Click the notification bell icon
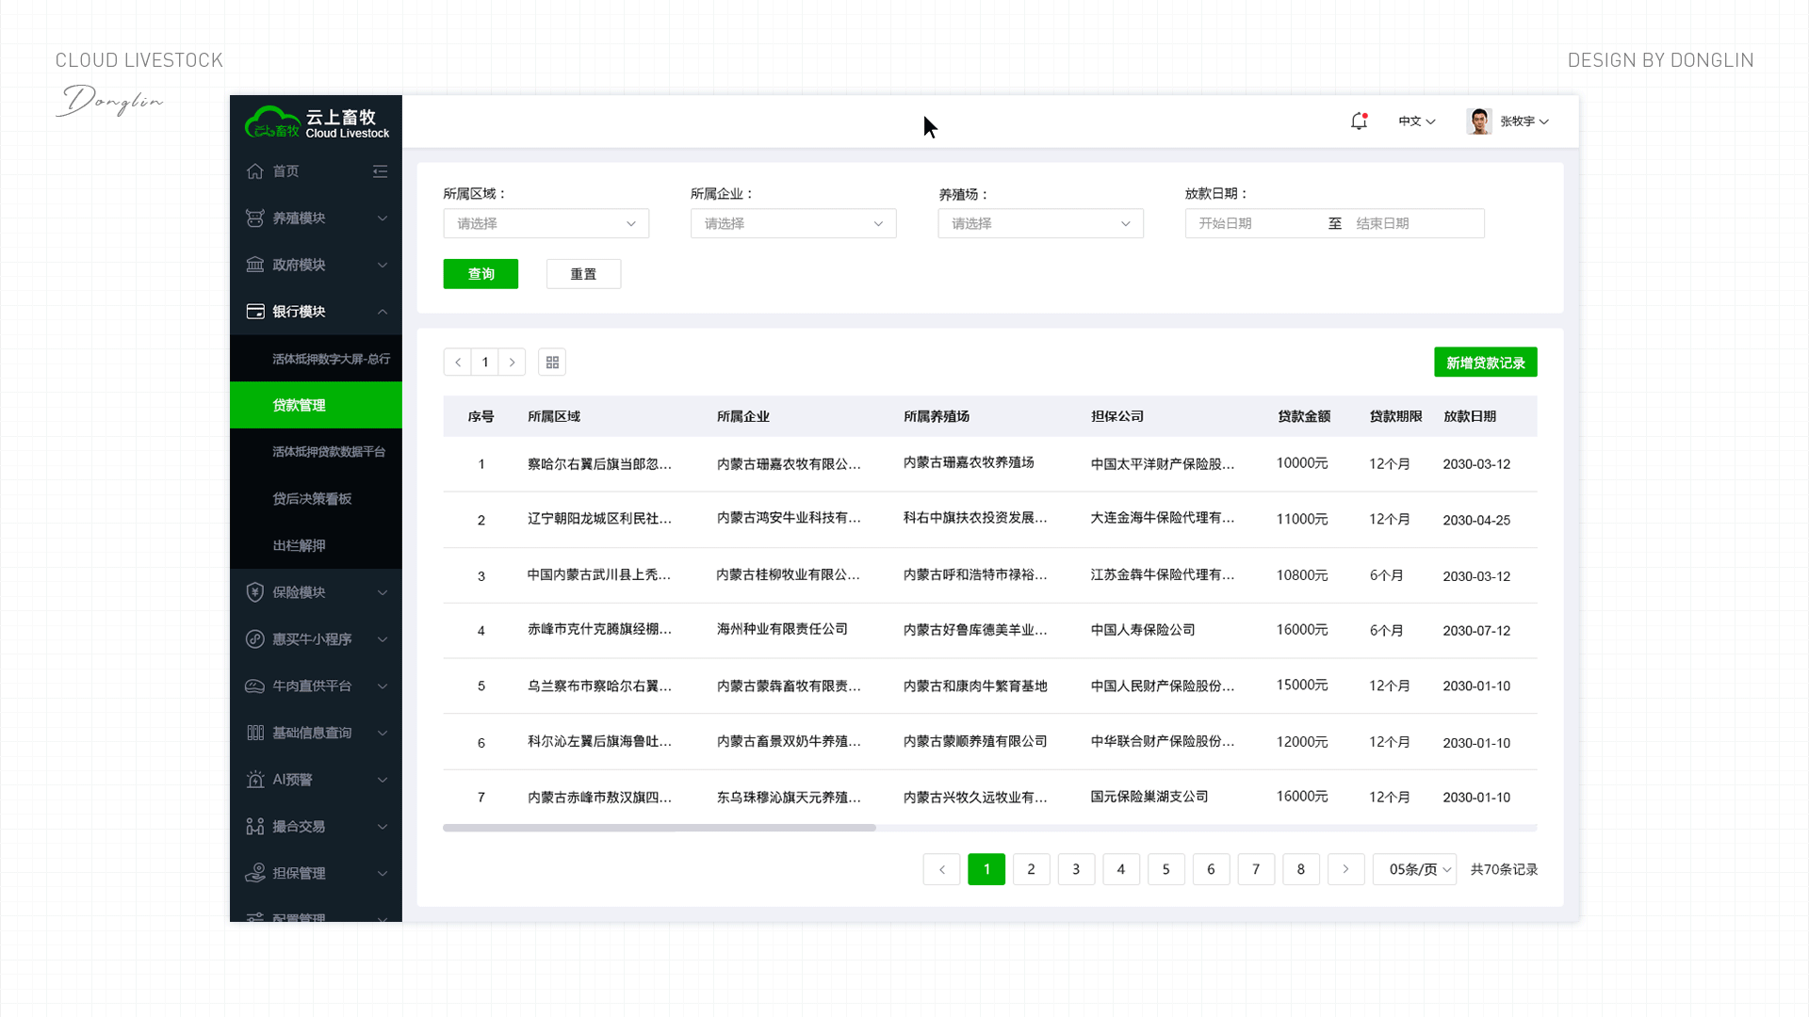1809x1017 pixels. tap(1358, 121)
